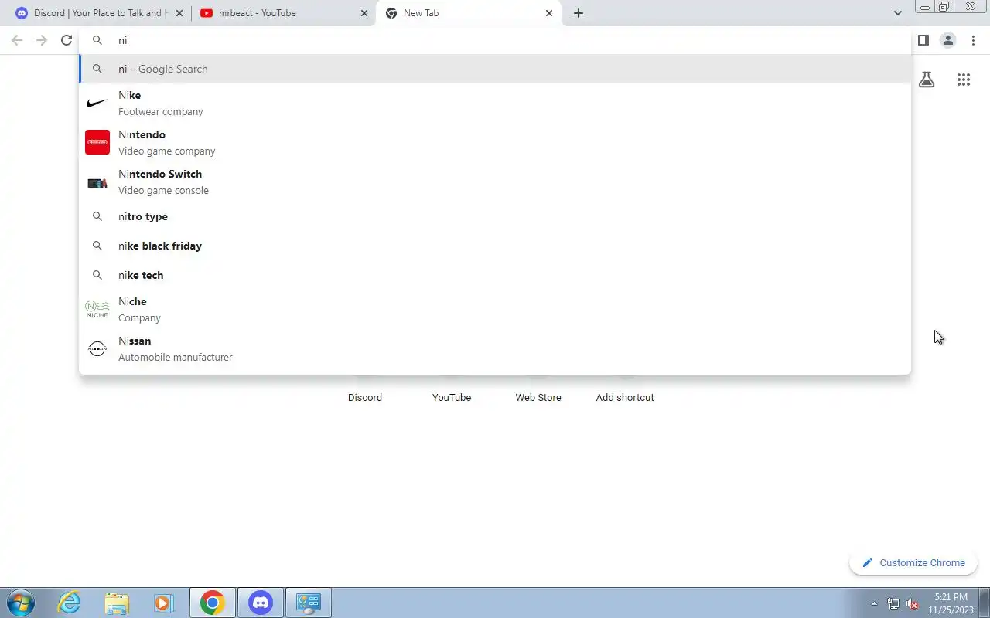Viewport: 990px width, 618px height.
Task: Open the Google apps grid
Action: pyautogui.click(x=964, y=80)
